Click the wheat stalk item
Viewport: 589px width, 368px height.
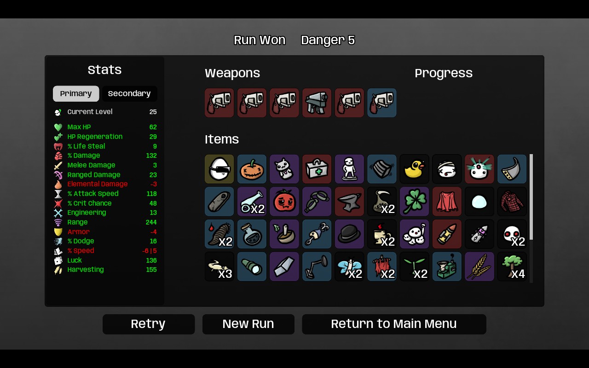pyautogui.click(x=479, y=266)
